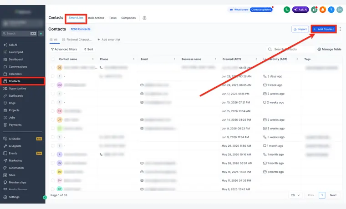Sort by Phone column arrows
The image size is (346, 209).
[134, 59]
